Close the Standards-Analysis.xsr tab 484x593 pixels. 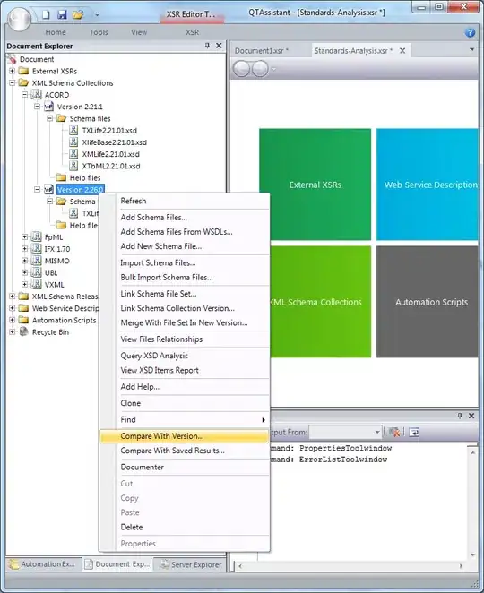(402, 51)
